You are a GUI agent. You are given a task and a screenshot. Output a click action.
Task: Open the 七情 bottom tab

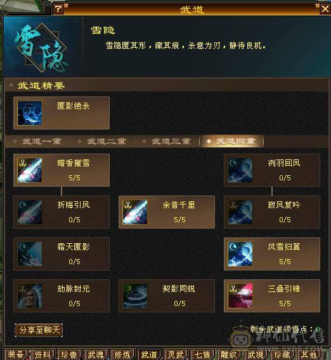(202, 354)
